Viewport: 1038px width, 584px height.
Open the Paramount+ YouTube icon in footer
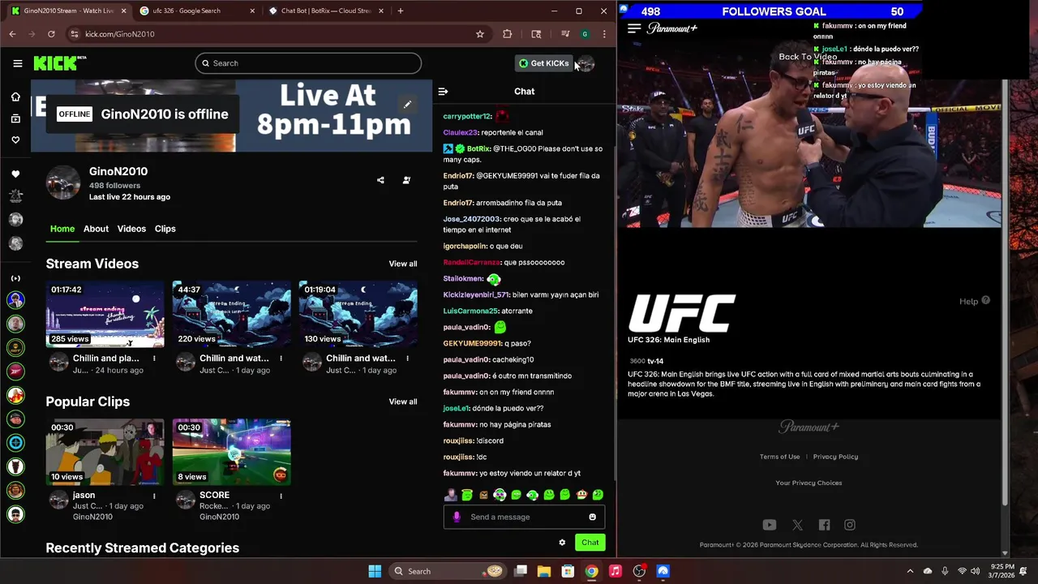click(x=770, y=525)
